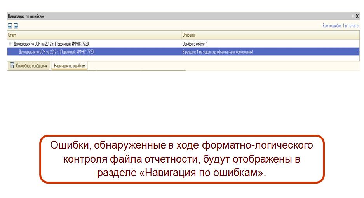
Task: Switch to the Навигация по ошибкам tab
Action: 70,66
